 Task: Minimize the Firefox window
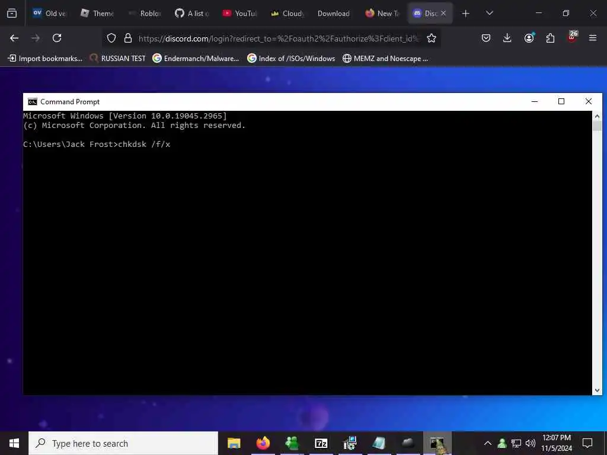pyautogui.click(x=538, y=13)
